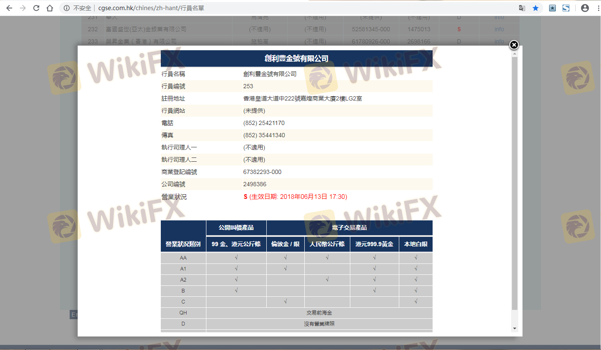Open info link for row 232
The image size is (601, 350).
click(x=499, y=29)
